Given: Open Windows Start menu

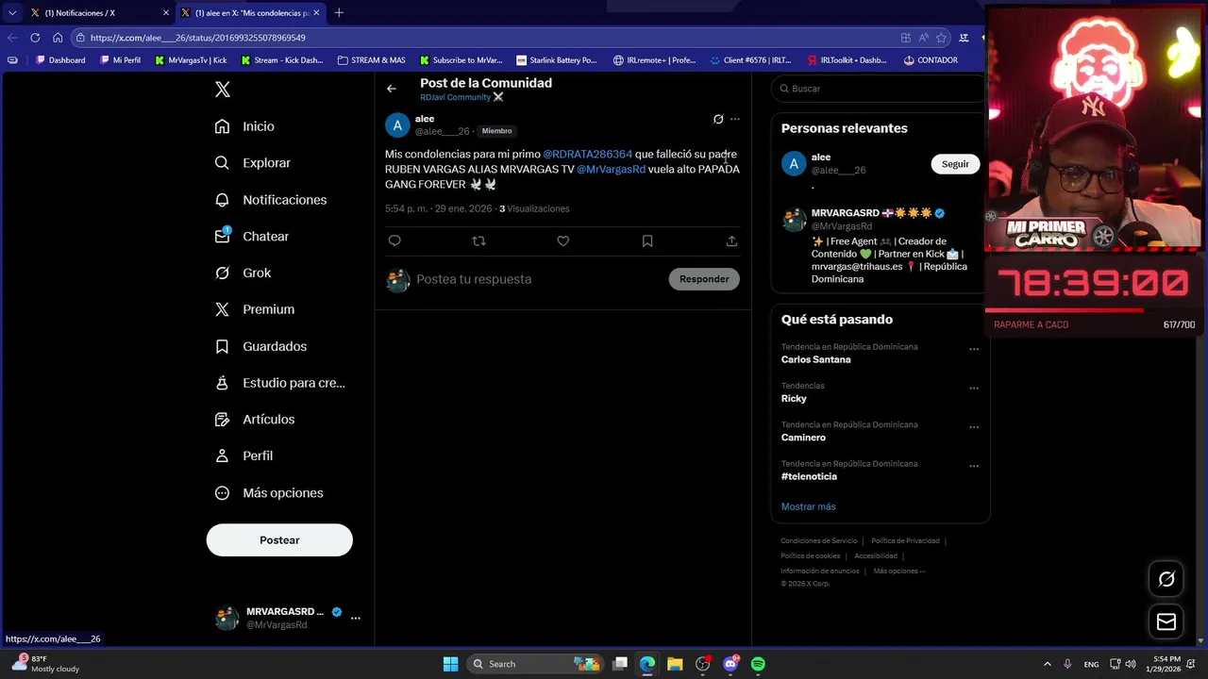Looking at the screenshot, I should click(x=450, y=664).
